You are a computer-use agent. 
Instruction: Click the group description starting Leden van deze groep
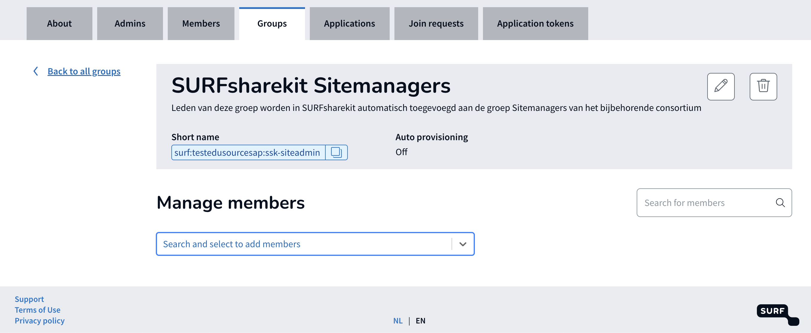click(436, 108)
